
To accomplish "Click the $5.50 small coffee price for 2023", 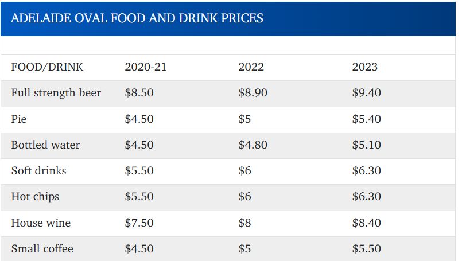I will click(367, 249).
